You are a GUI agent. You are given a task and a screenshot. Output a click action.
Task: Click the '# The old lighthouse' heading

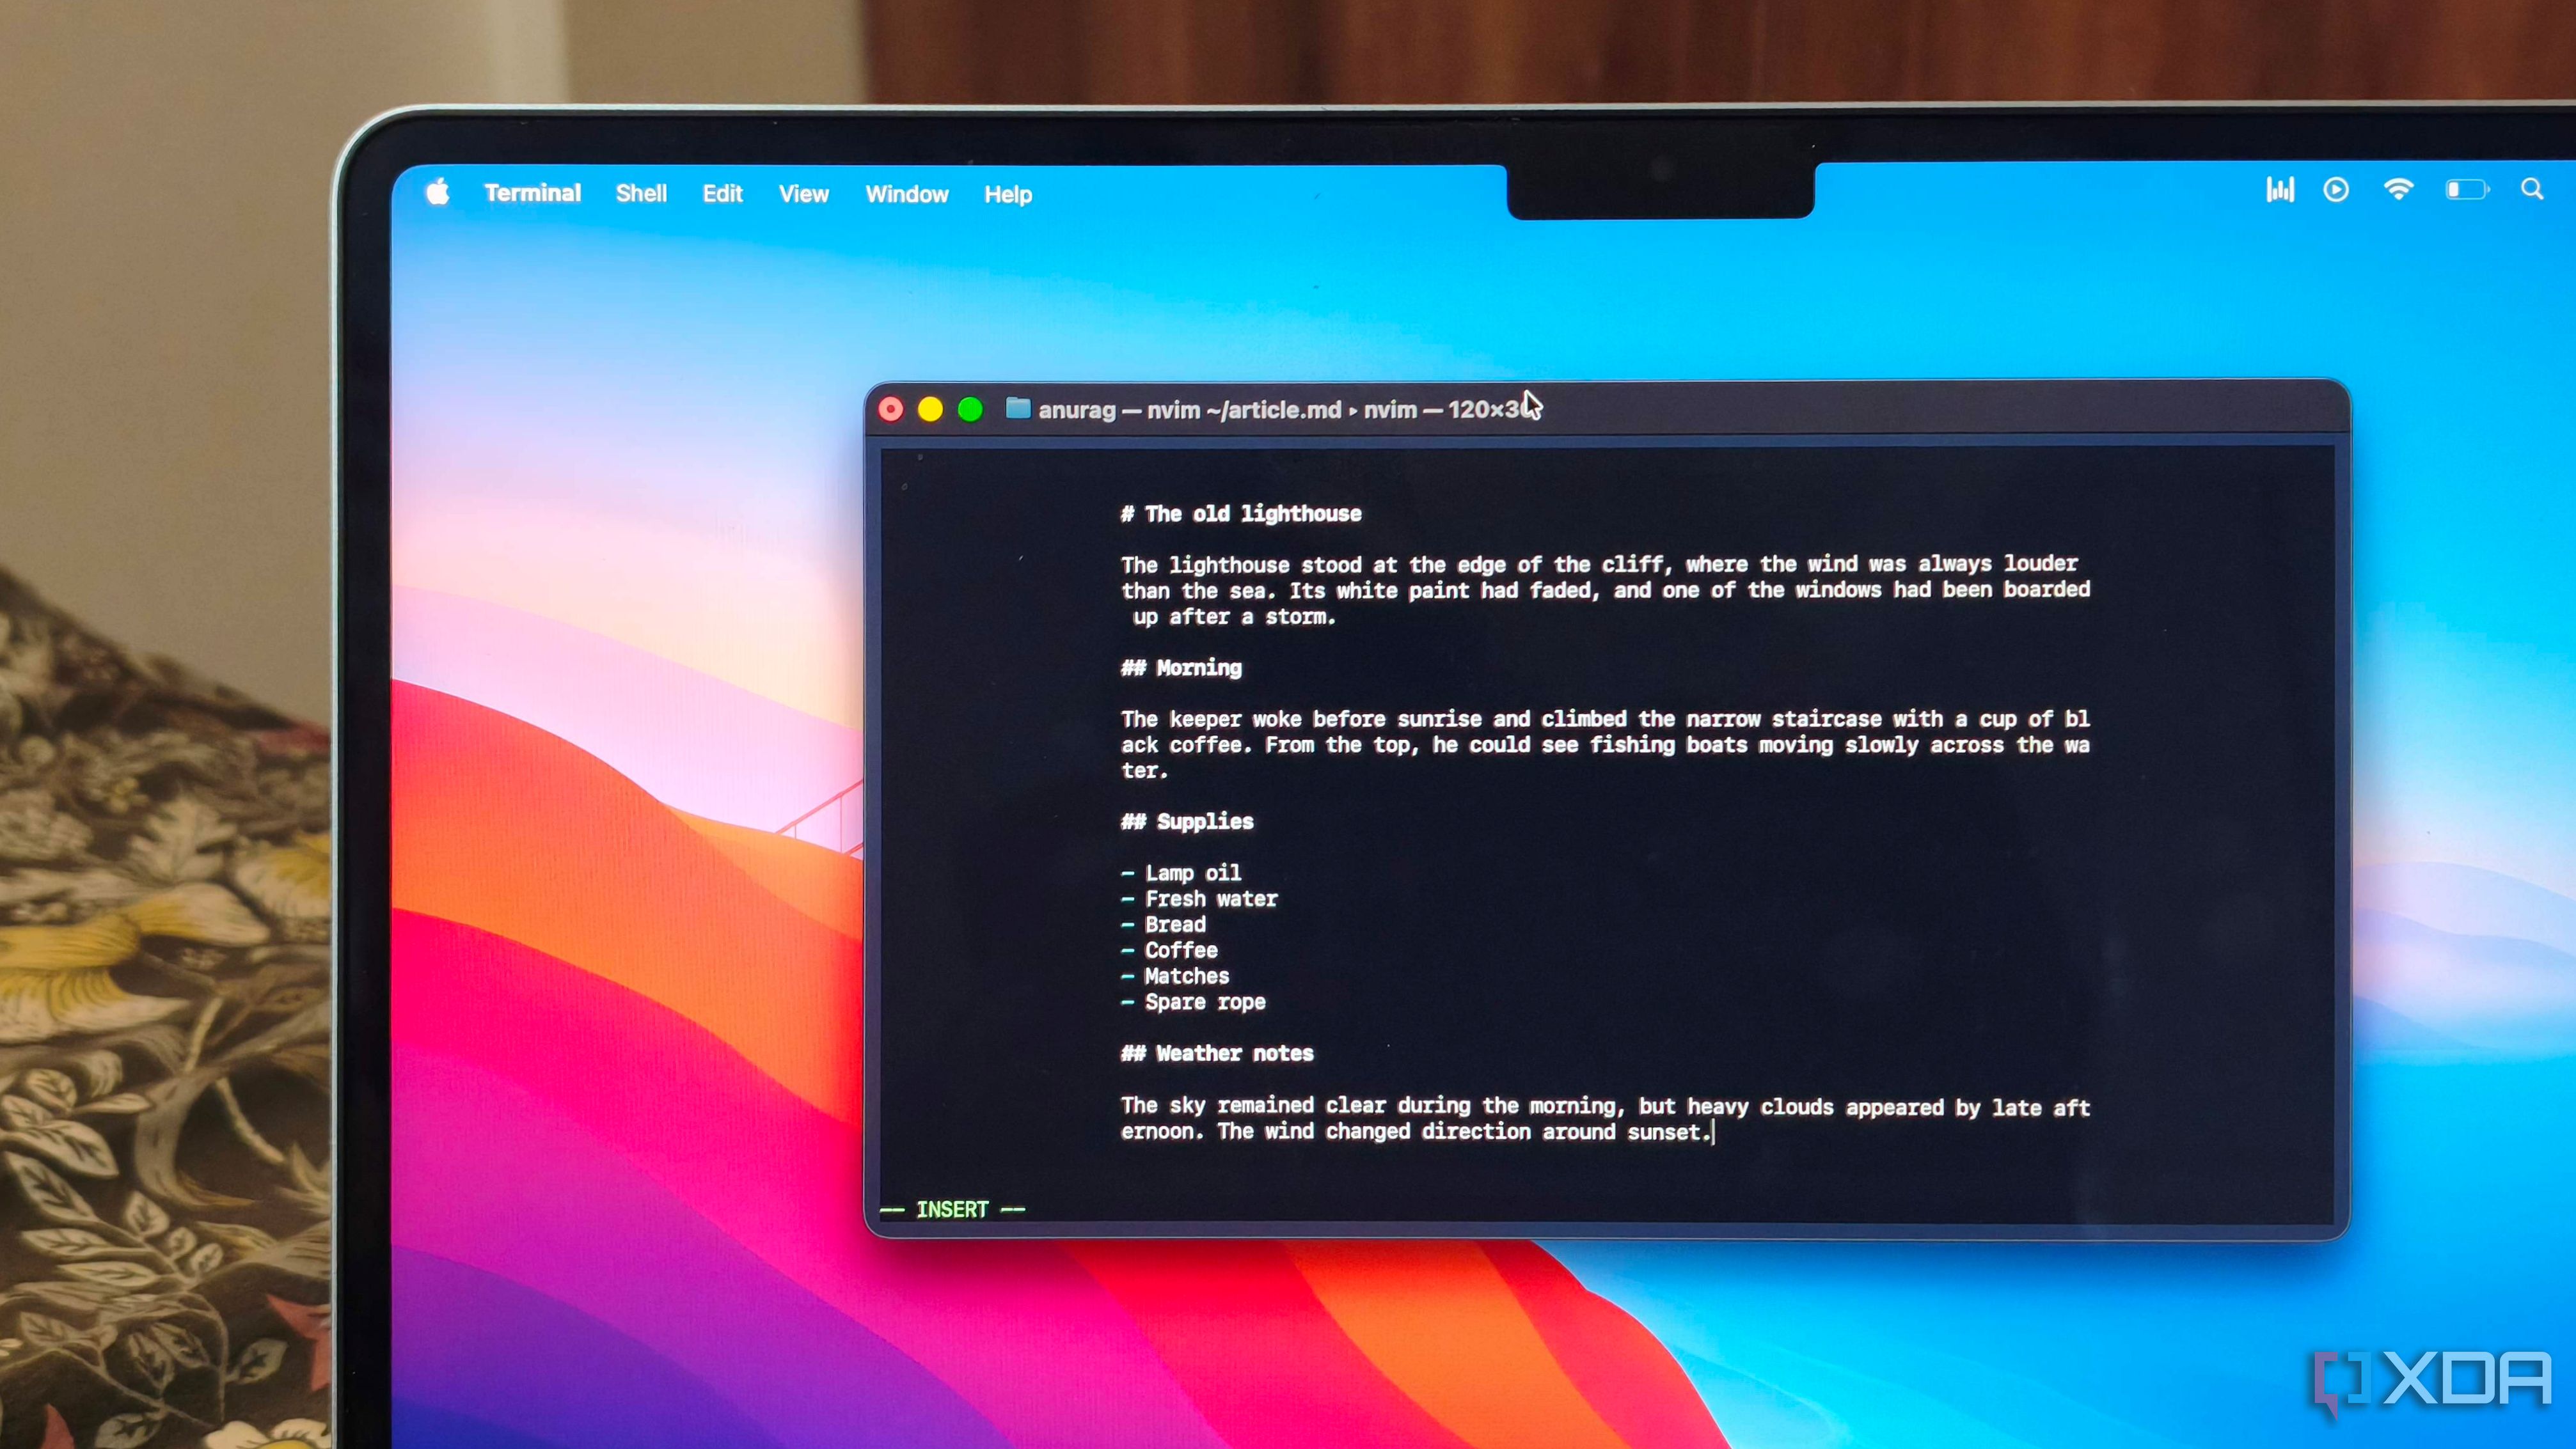coord(1241,513)
